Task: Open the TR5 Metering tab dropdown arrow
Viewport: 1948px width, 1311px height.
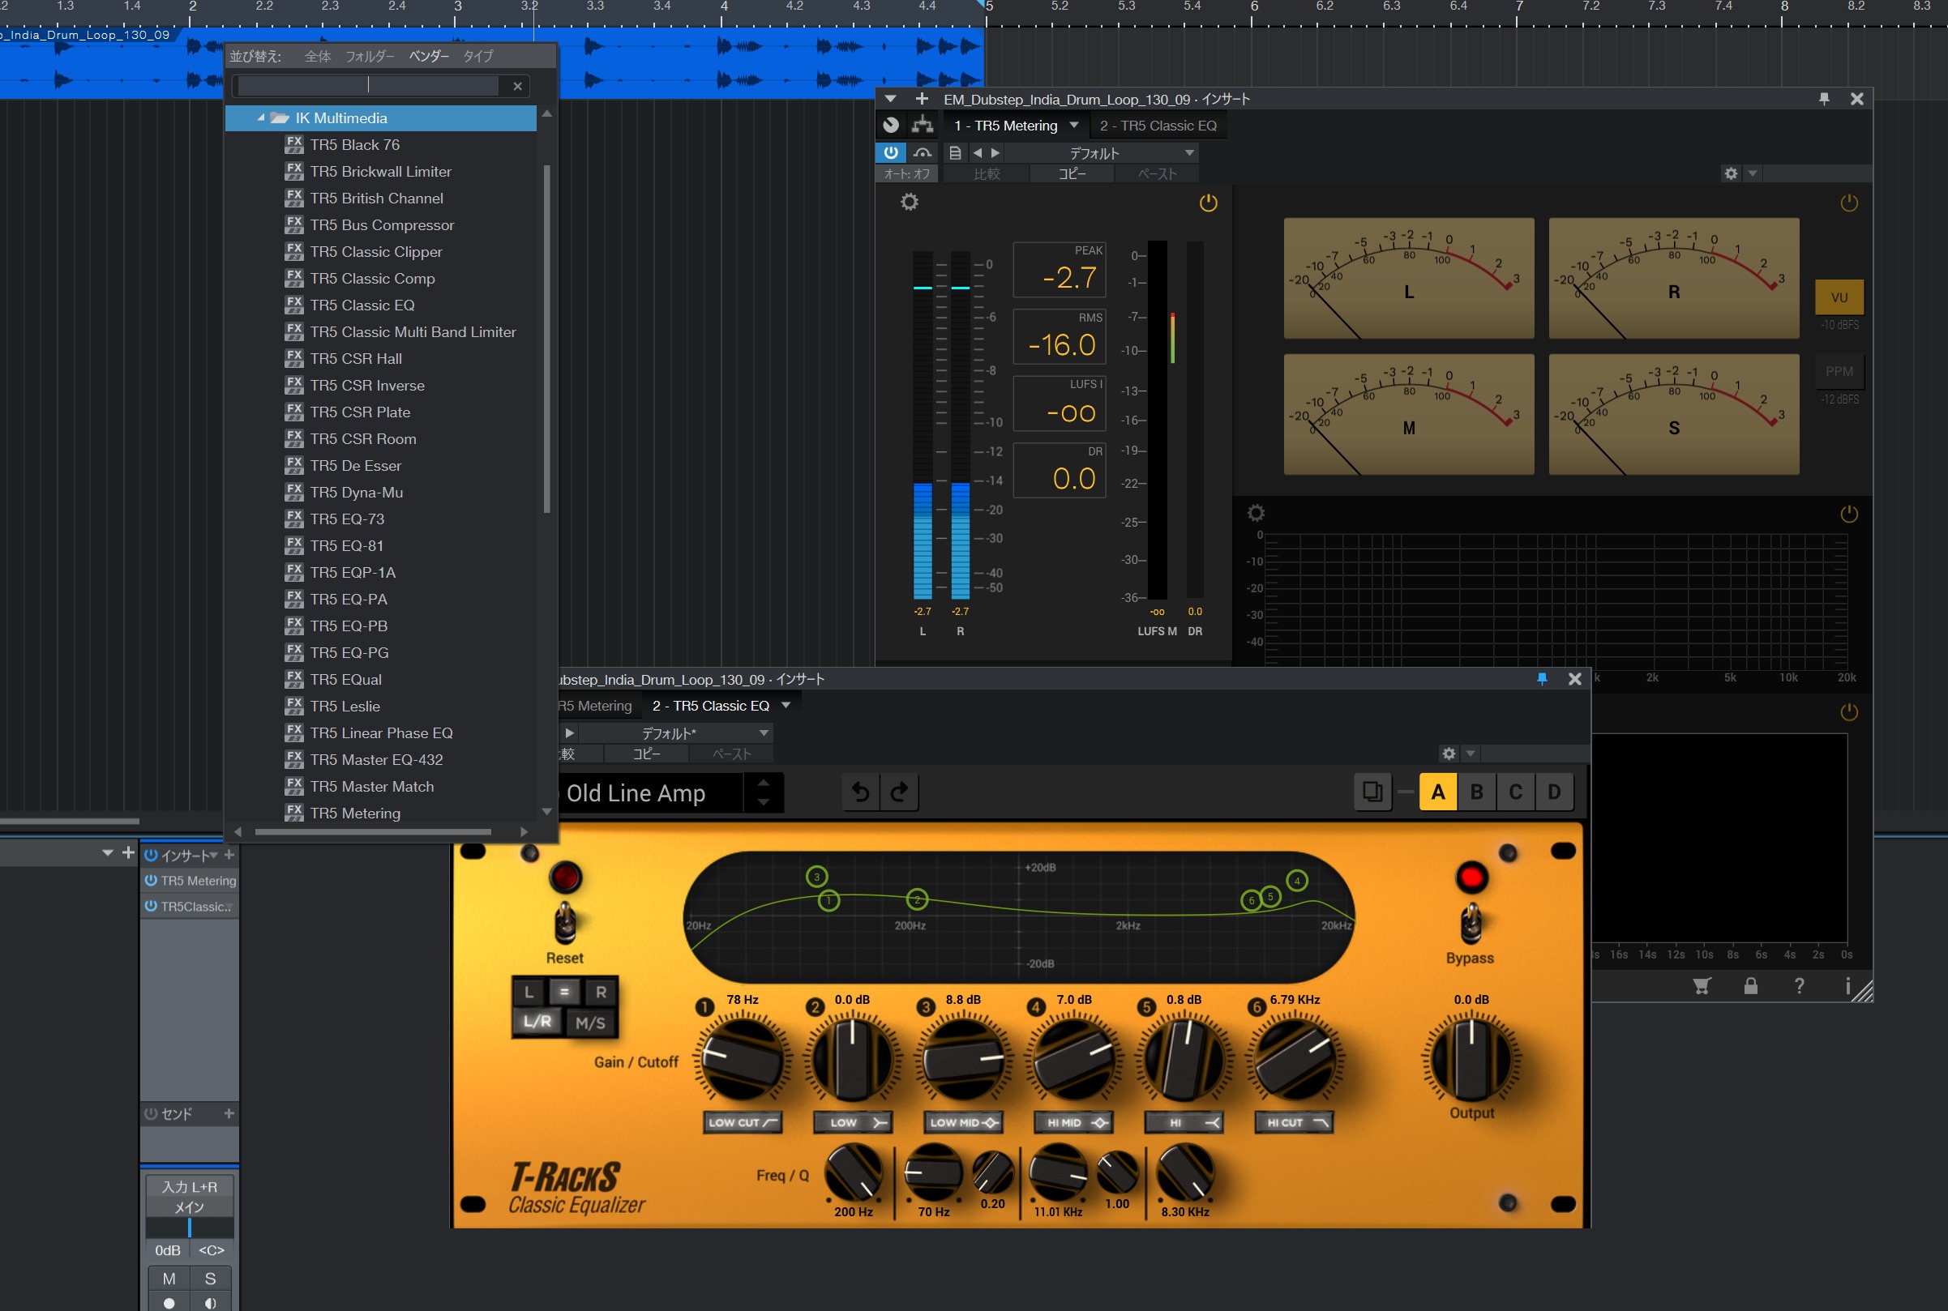Action: click(1074, 126)
